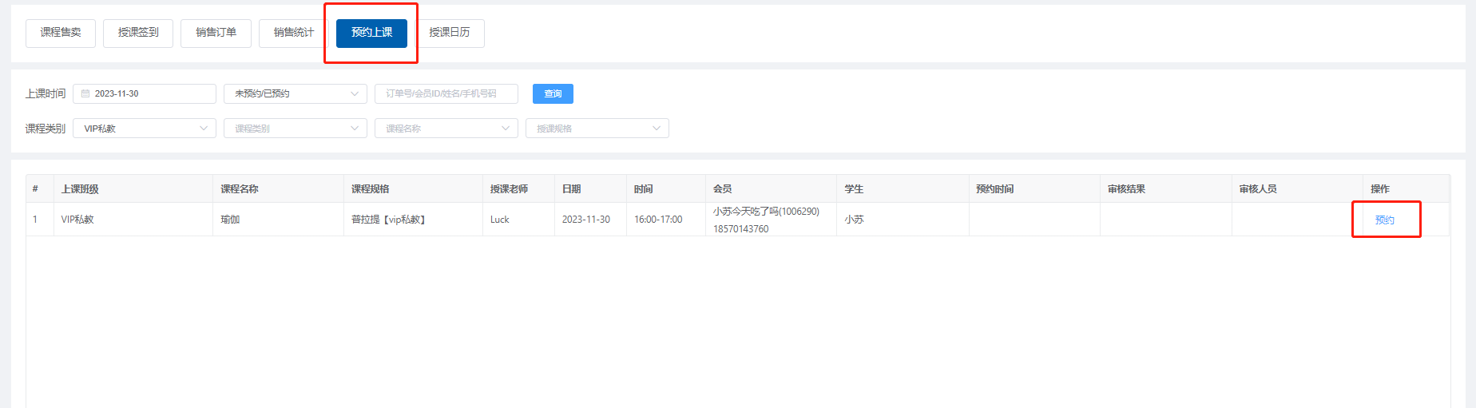Select the VIP私教 table row cell
Viewport: 1476px width, 408px height.
click(x=77, y=220)
